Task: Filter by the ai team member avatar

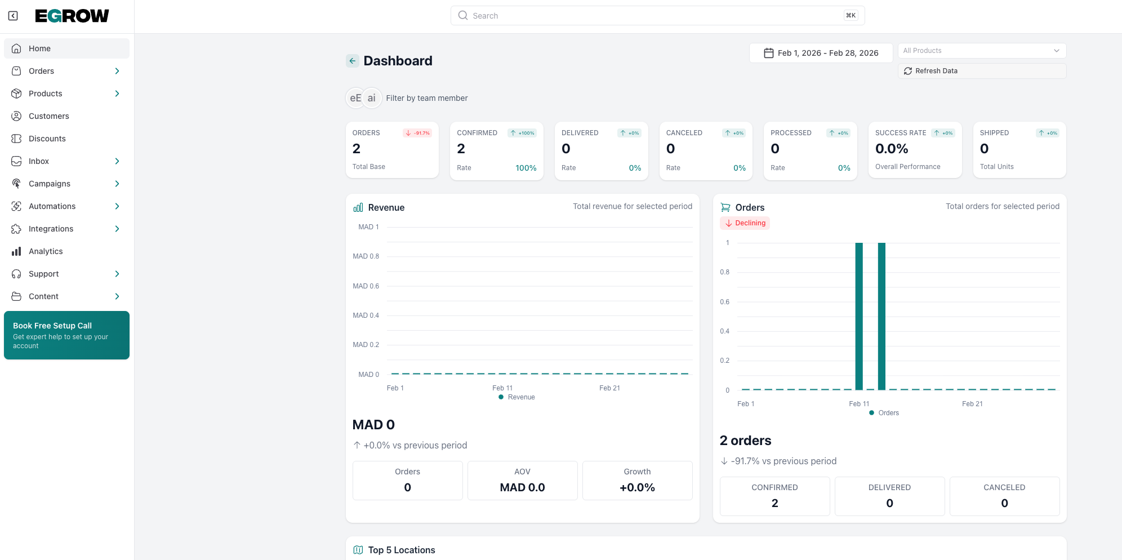Action: pyautogui.click(x=372, y=98)
